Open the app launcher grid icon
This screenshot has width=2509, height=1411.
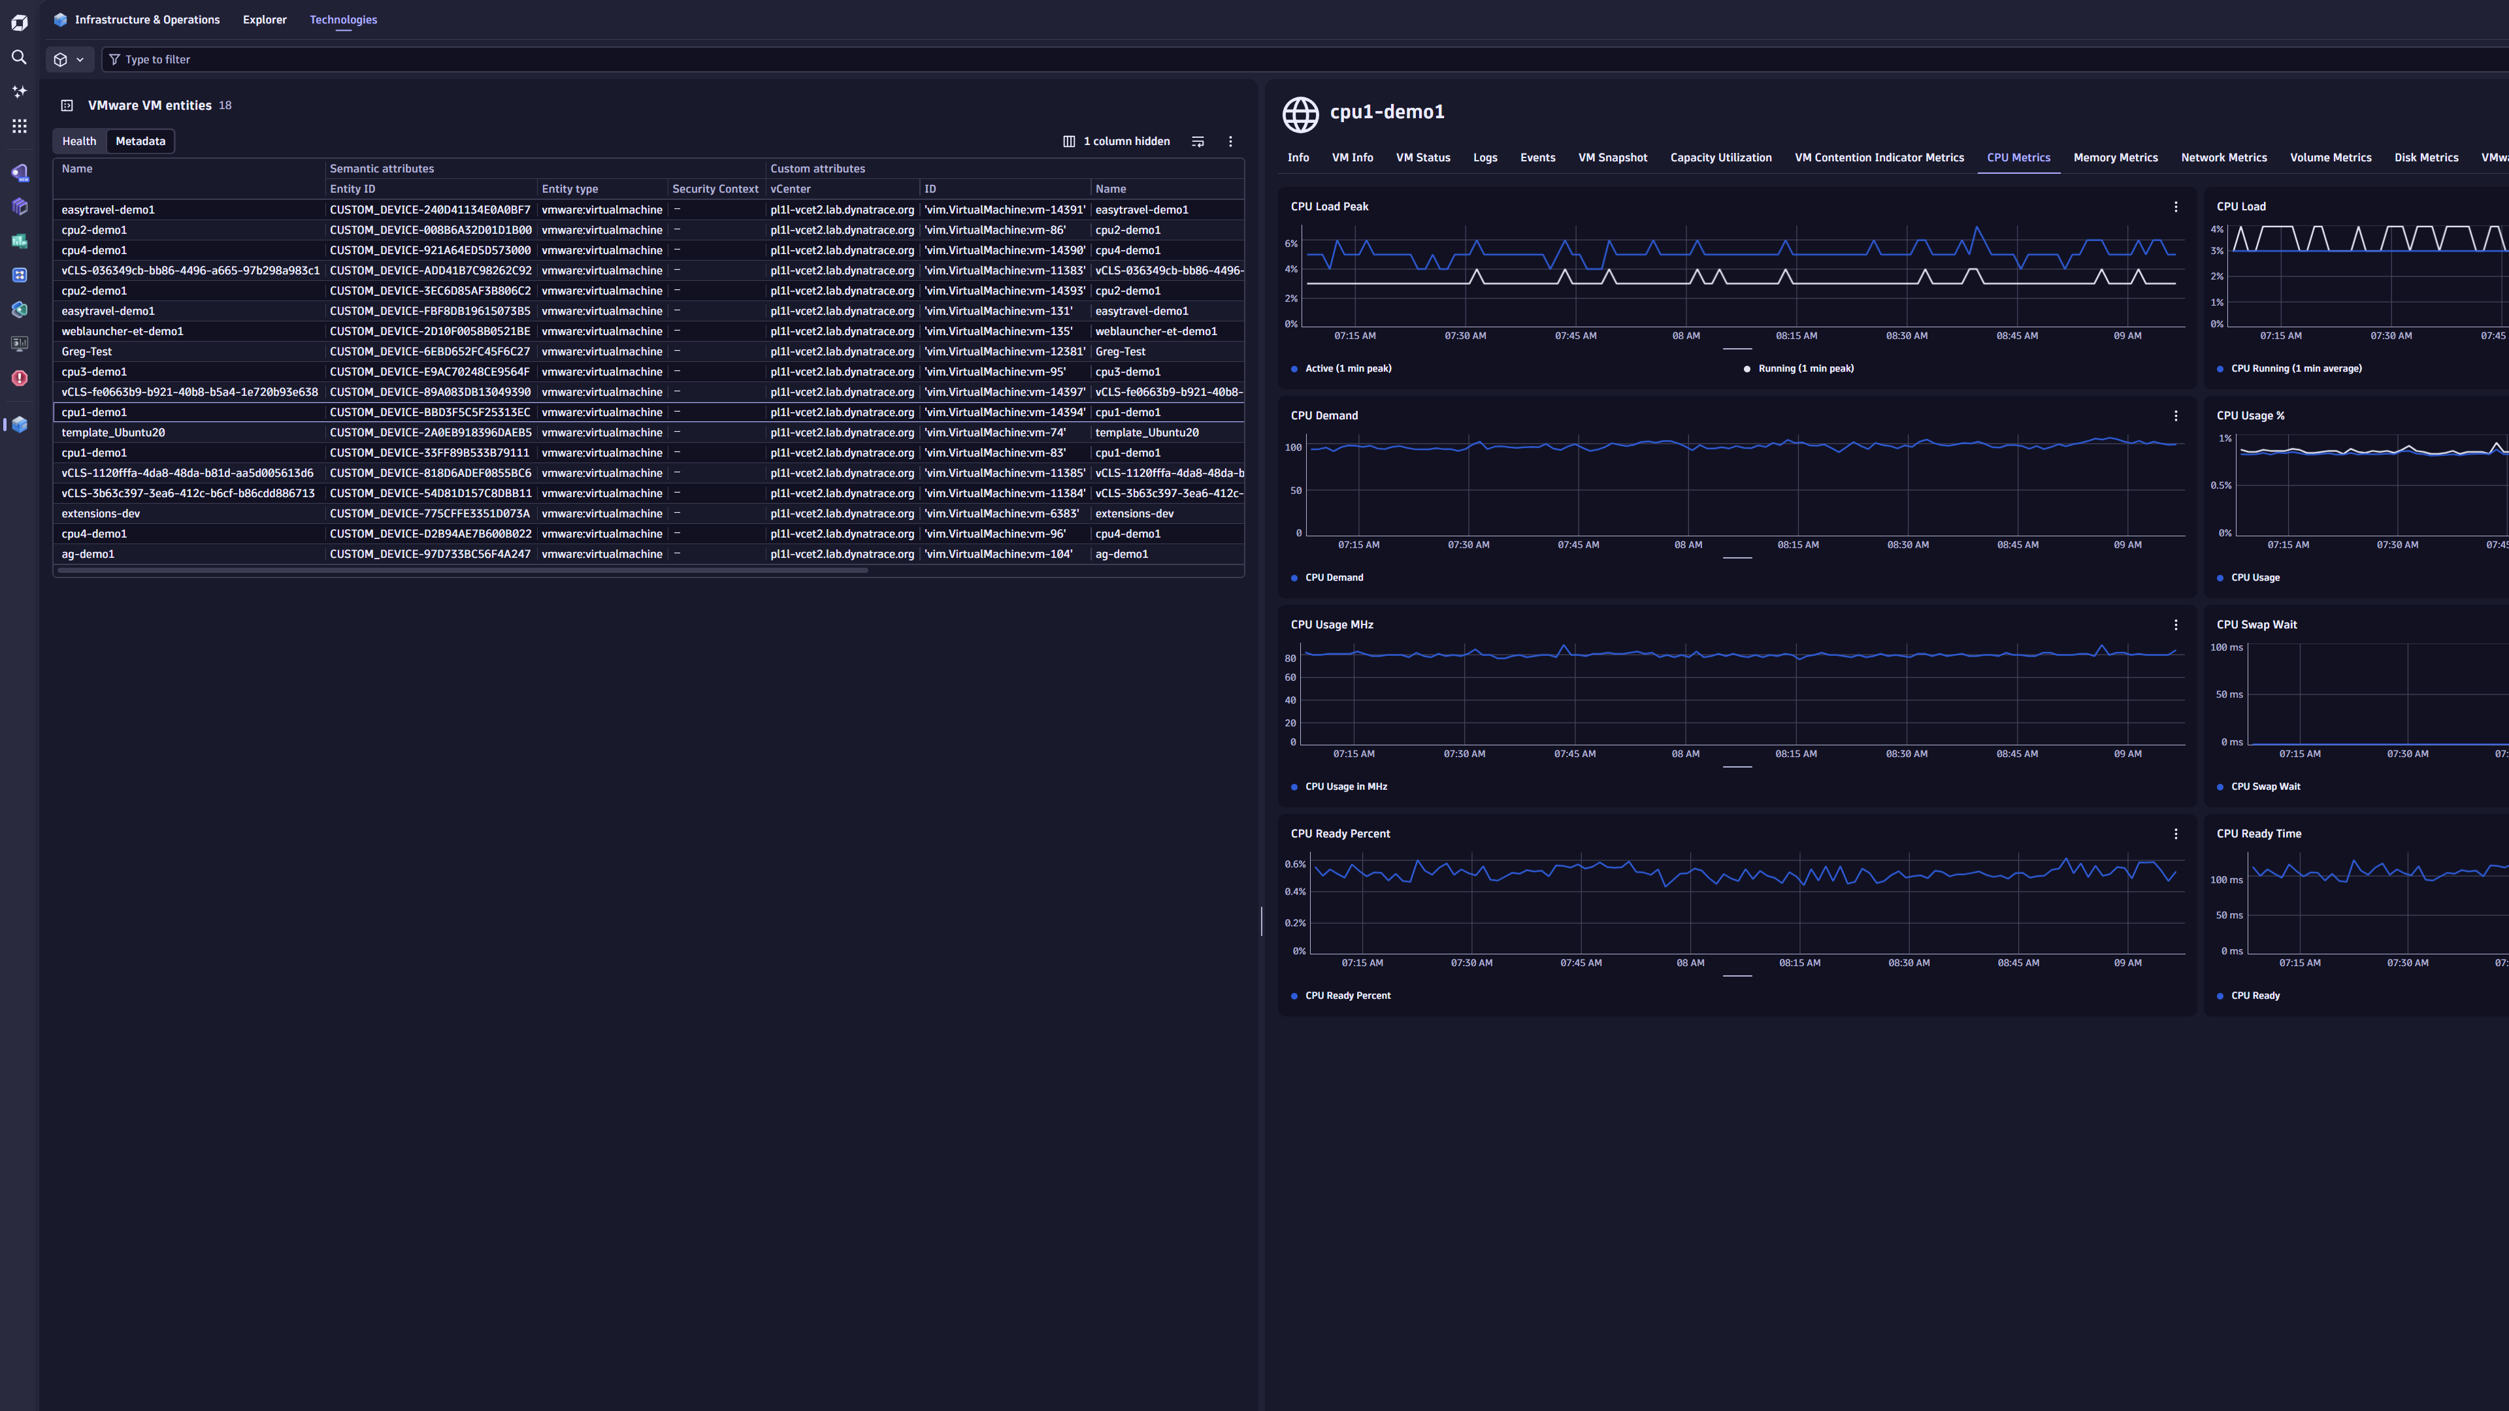[x=18, y=125]
